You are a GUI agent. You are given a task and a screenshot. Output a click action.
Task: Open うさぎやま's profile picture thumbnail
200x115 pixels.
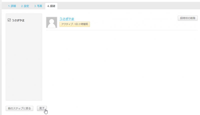click(52, 22)
